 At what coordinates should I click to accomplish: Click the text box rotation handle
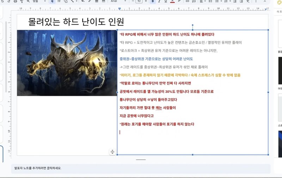192,25
